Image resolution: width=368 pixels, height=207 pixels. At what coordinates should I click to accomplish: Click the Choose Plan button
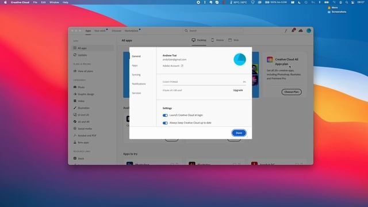[292, 92]
